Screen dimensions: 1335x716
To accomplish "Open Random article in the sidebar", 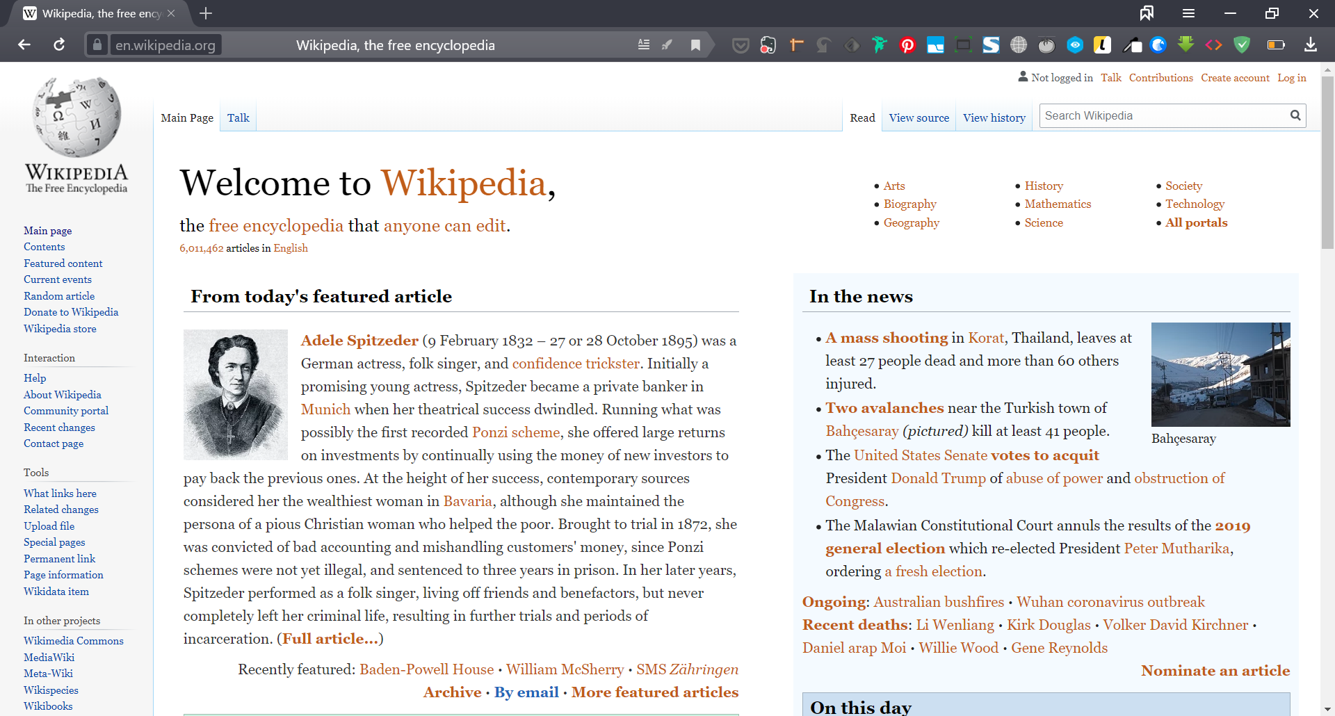I will tap(59, 295).
